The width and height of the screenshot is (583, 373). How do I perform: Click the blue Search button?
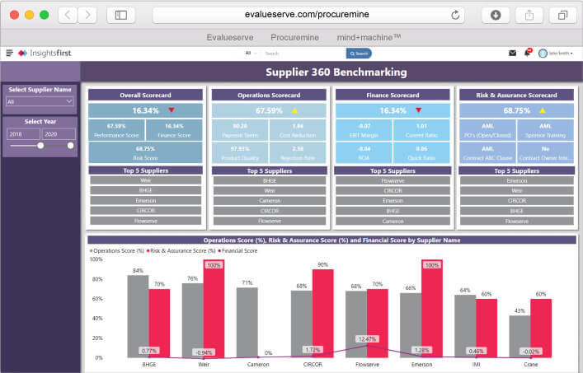(x=359, y=54)
